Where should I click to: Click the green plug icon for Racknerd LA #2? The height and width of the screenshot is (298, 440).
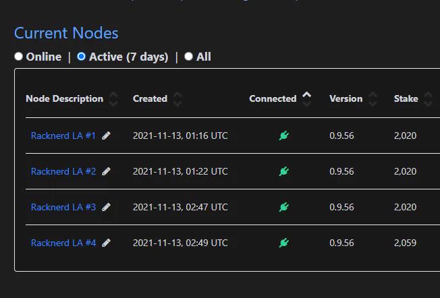click(283, 171)
